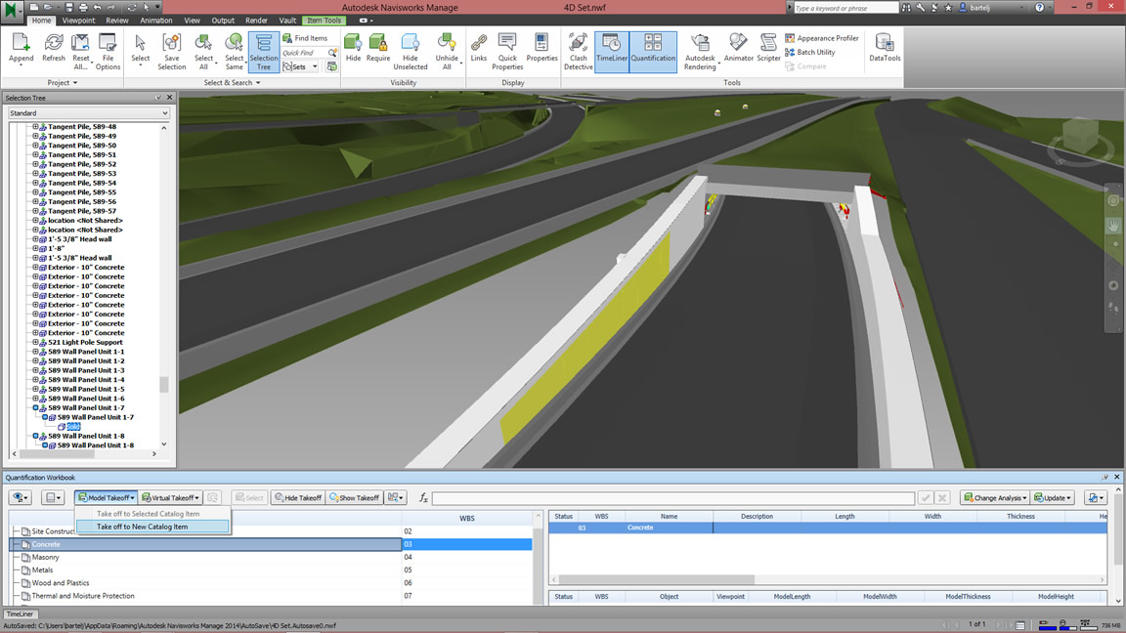This screenshot has height=633, width=1126.
Task: Click the TimeLiner tab at bottom
Action: 21,613
